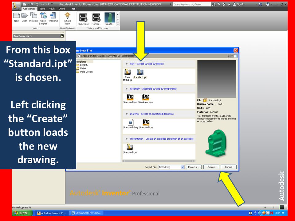Switch to Autodesk Inventor taskbar item

tap(52, 213)
